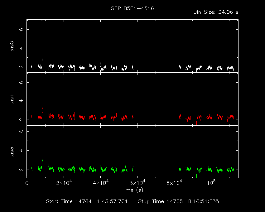
Task: Click the red xis1 burst data point near 3.2
Action: click(42, 108)
